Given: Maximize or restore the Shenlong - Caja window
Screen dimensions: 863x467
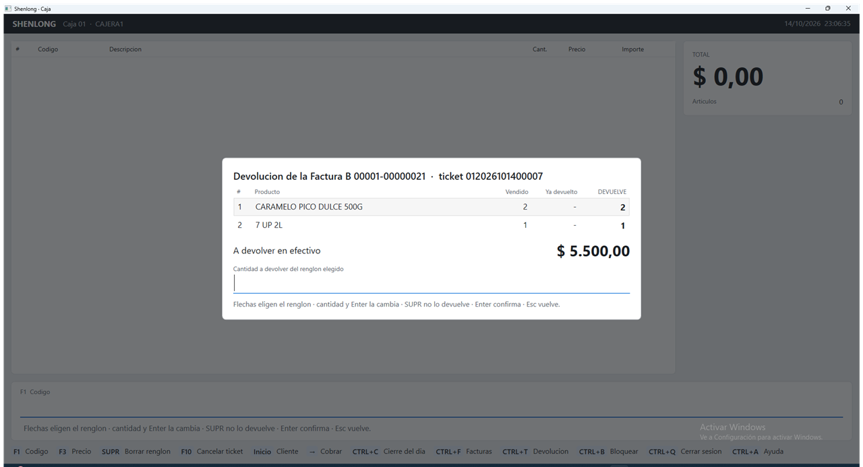Looking at the screenshot, I should pyautogui.click(x=828, y=8).
